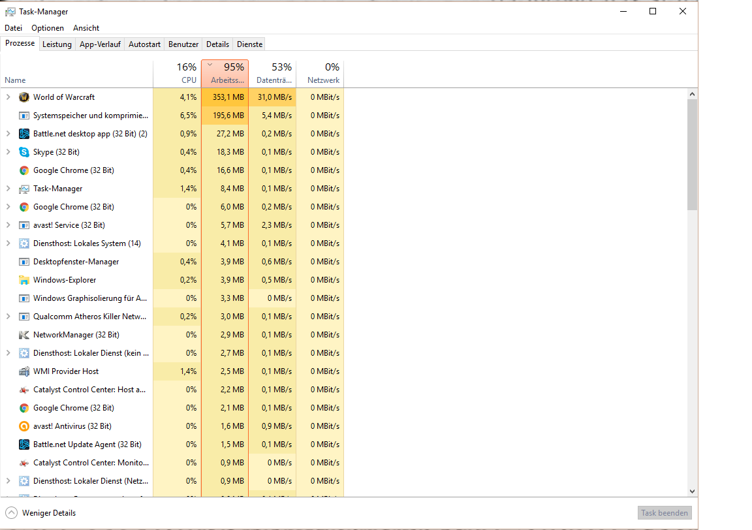Click the scrollbar up arrow
This screenshot has width=752, height=530.
coord(691,94)
